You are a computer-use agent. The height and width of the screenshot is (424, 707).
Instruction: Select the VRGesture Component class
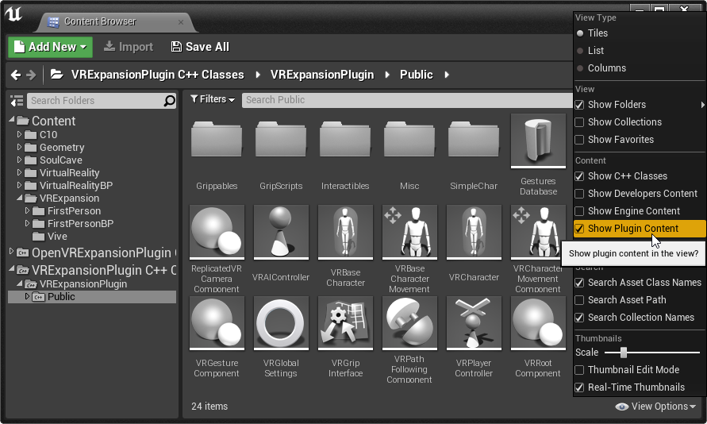tap(217, 323)
